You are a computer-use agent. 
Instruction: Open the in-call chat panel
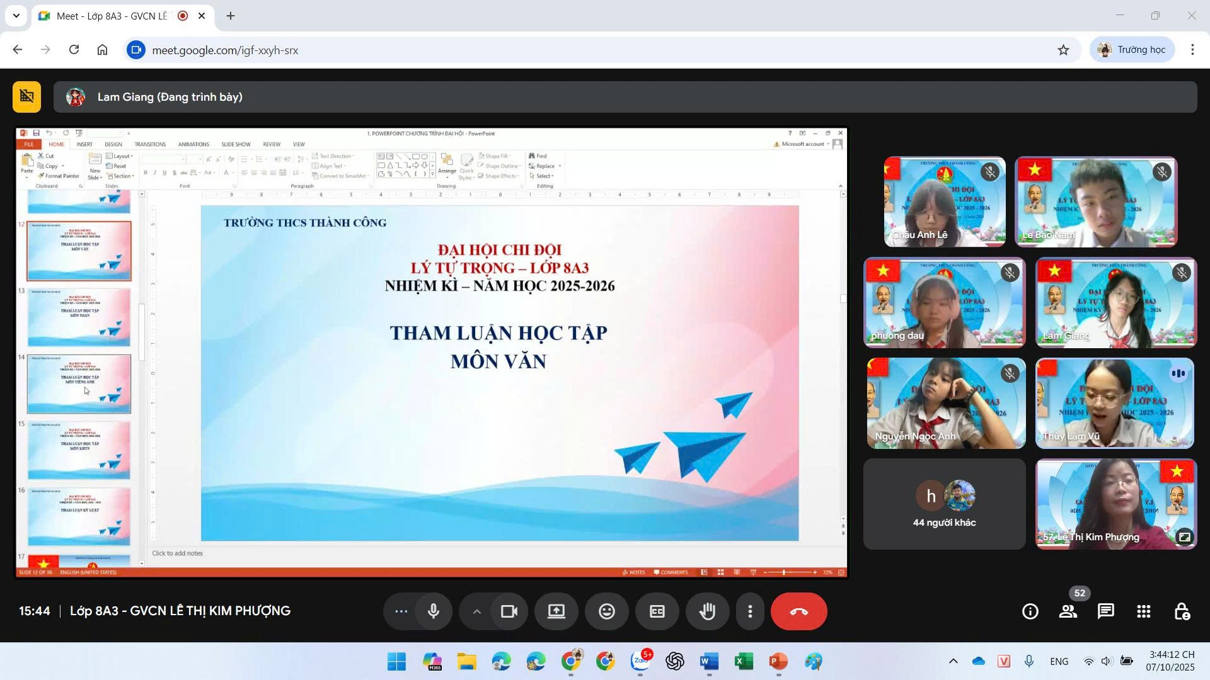point(1105,611)
